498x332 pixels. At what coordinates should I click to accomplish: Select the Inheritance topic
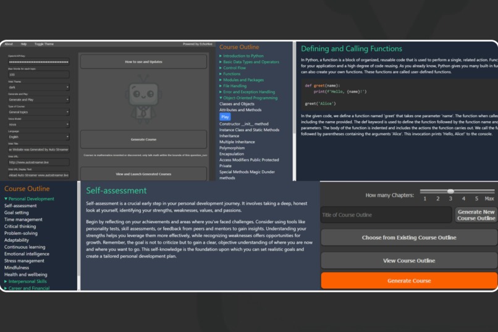[229, 136]
